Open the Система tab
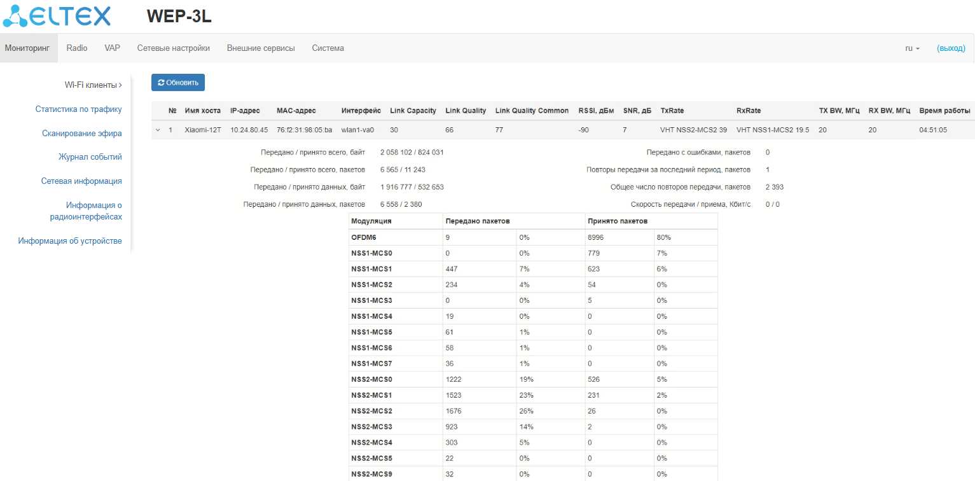The height and width of the screenshot is (481, 975). [x=328, y=48]
